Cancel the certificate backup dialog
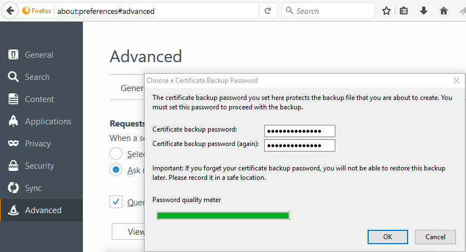Image resolution: width=466 pixels, height=252 pixels. coord(435,237)
